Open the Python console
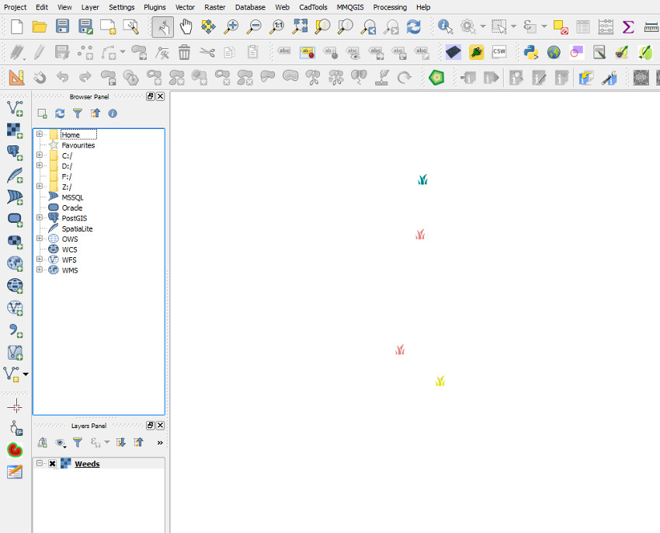Screen dimensions: 660x533 pos(531,52)
